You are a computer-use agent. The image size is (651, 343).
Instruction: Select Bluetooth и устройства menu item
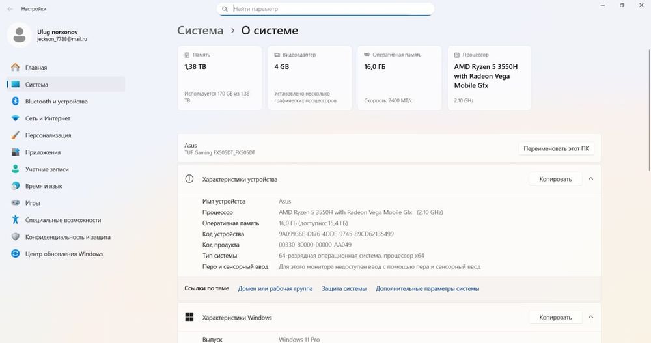(x=66, y=102)
